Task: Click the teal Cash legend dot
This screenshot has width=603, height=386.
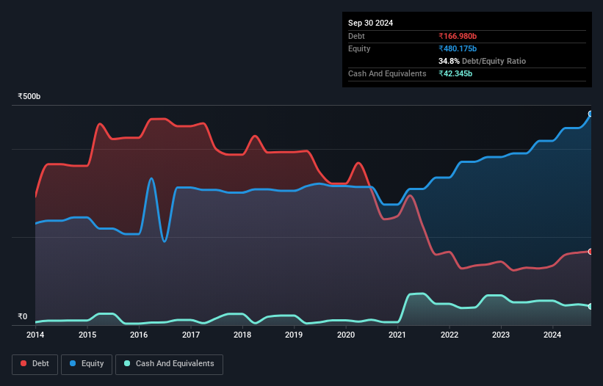Action: pos(127,363)
